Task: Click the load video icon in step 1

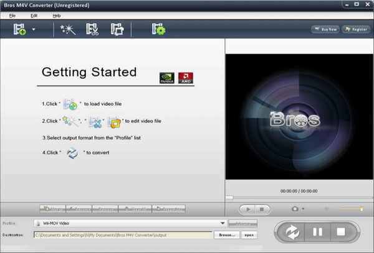Action: (70, 104)
